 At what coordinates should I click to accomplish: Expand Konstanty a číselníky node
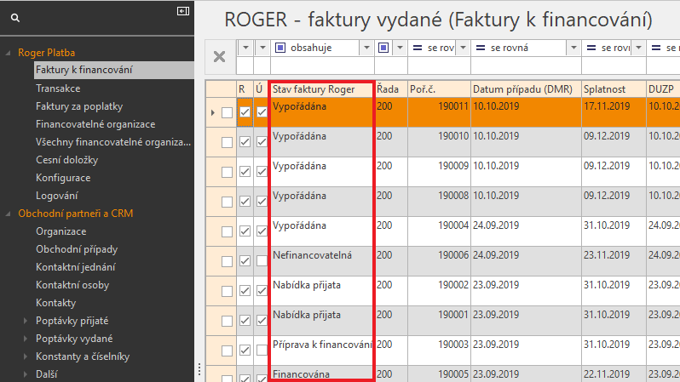click(26, 356)
